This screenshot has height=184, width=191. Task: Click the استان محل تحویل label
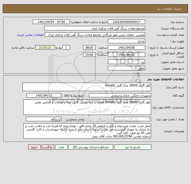pyautogui.click(x=172, y=62)
